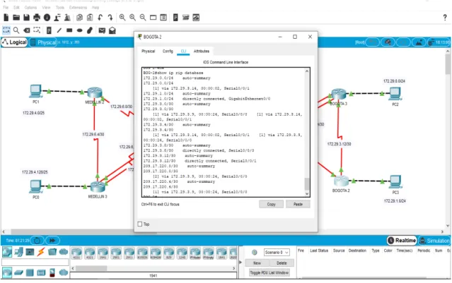Screen dimensions: 452x283
Task: Click the New file toolbar icon
Action: [x=6, y=18]
